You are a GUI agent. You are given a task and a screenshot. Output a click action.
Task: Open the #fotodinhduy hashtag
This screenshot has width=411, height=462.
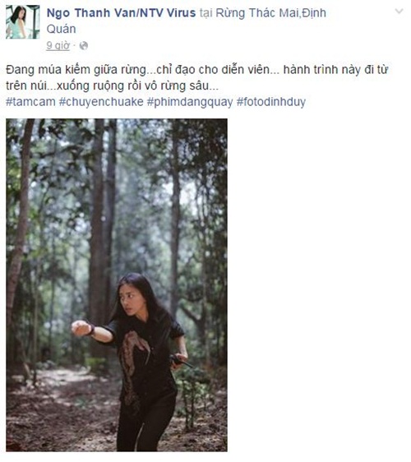271,102
